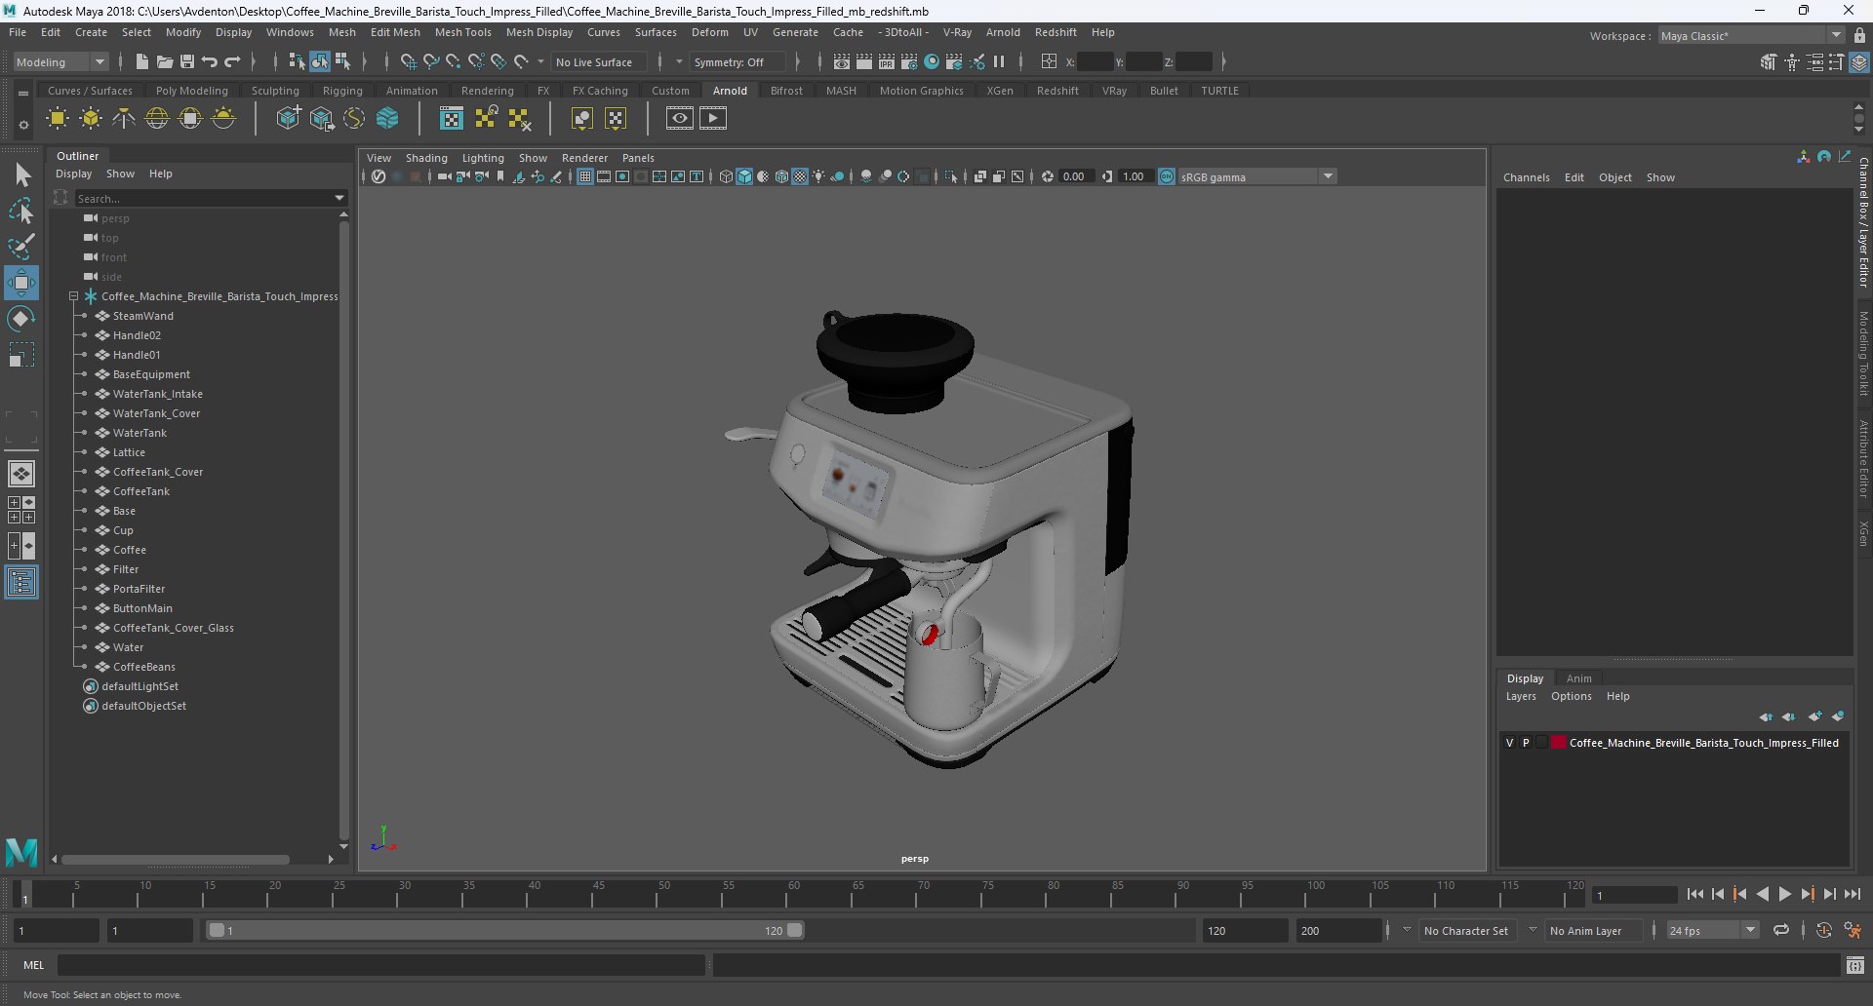The width and height of the screenshot is (1873, 1006).
Task: Toggle layer visibility V box
Action: click(1510, 743)
